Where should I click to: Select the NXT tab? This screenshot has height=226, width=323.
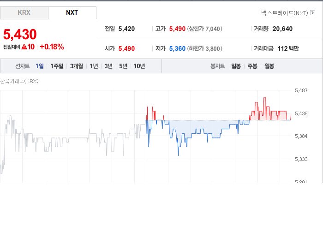(72, 13)
